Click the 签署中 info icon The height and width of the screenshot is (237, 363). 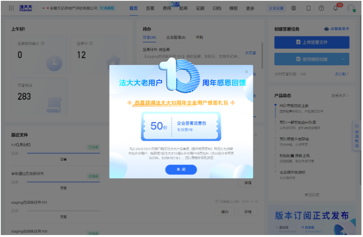point(91,44)
